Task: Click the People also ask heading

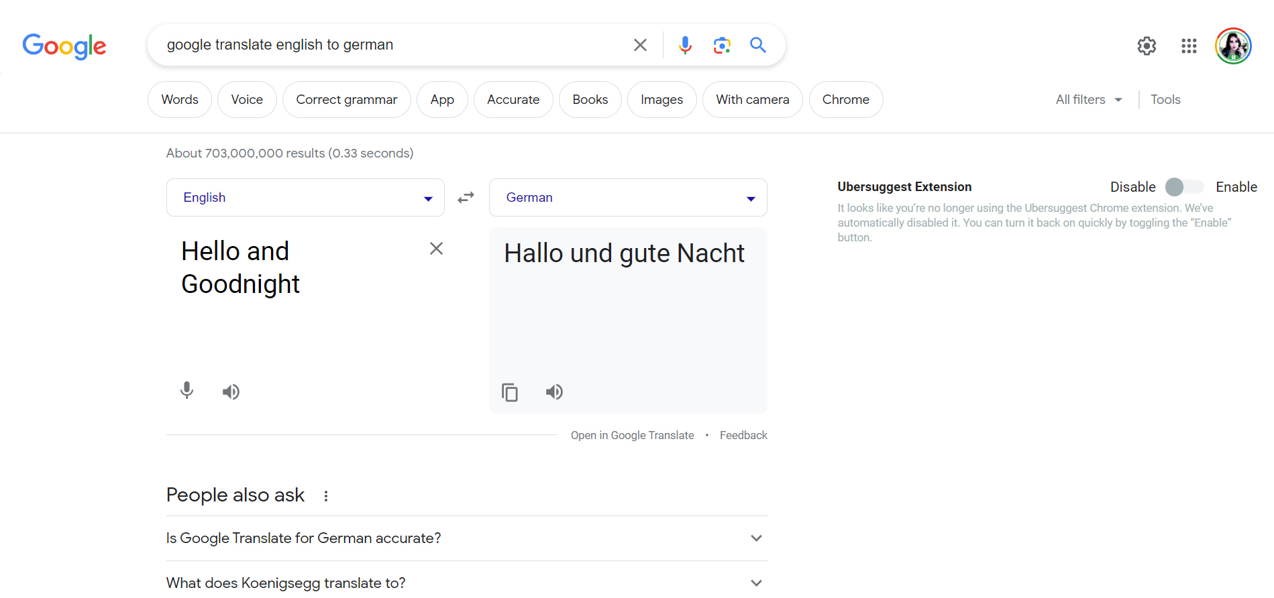Action: (235, 495)
